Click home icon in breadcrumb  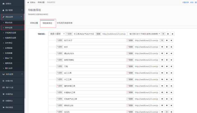point(28,2)
